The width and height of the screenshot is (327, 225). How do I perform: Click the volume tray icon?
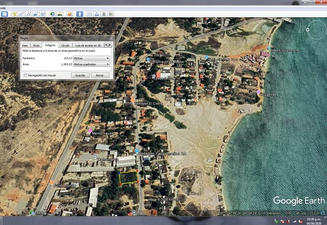point(301,221)
